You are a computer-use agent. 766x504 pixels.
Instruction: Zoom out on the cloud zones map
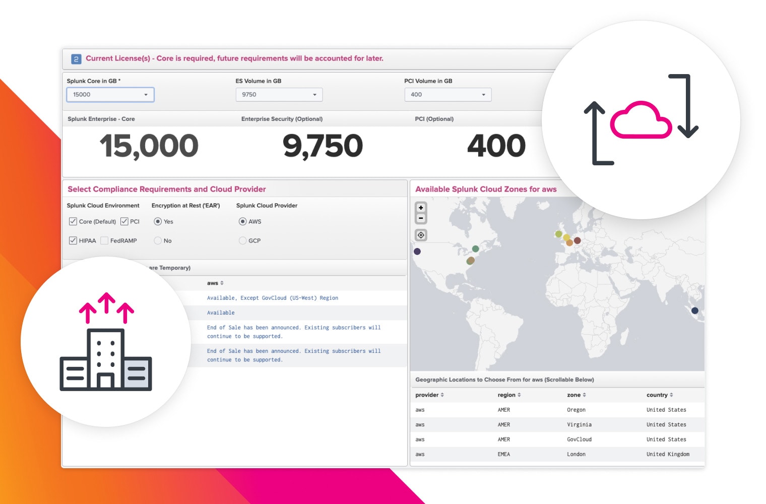point(421,218)
